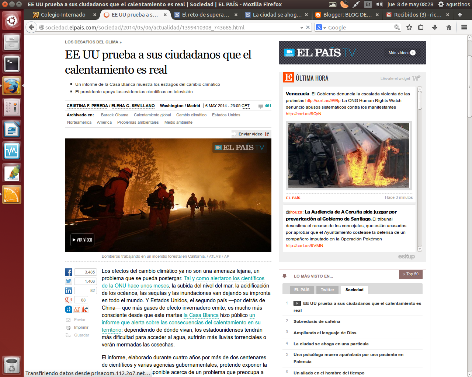This screenshot has width=472, height=377.
Task: Open address bar history dropdown
Action: click(x=302, y=28)
